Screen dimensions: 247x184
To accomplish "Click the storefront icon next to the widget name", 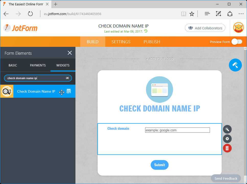I will (x=68, y=91).
